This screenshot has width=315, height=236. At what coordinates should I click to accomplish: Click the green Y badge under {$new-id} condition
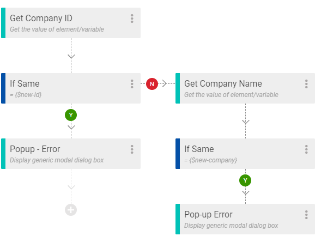click(71, 115)
